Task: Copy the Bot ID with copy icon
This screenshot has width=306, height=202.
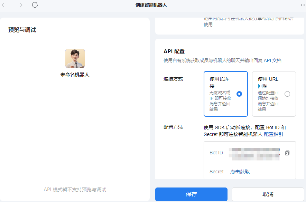Action: click(287, 153)
